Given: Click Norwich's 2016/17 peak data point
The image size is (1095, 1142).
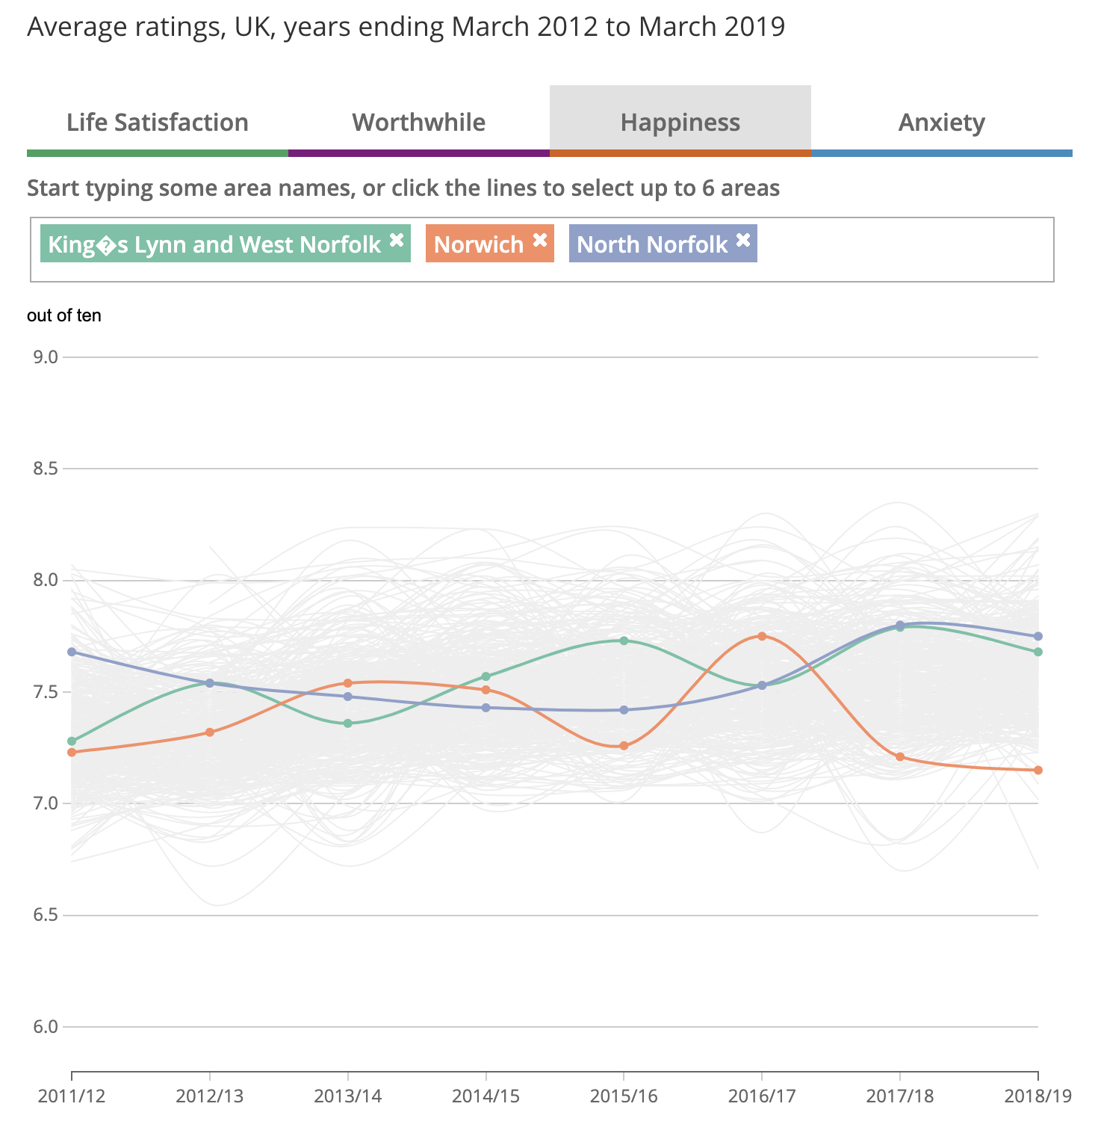Looking at the screenshot, I should (762, 636).
